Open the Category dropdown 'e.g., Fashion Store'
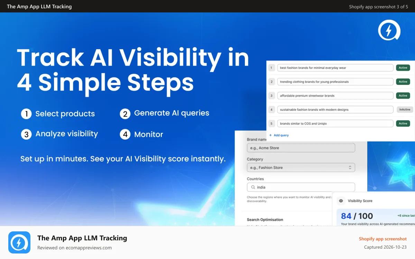 coord(301,167)
